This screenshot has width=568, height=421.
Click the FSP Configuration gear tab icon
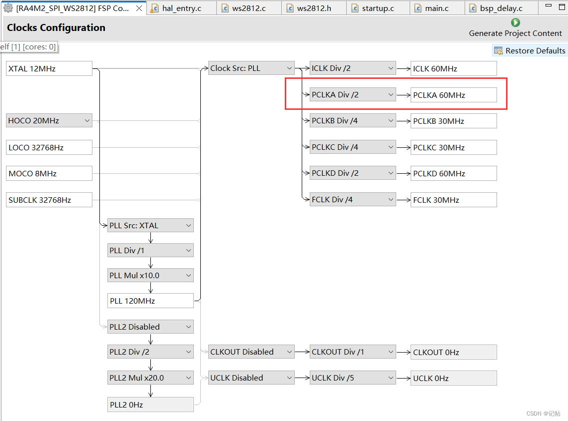[x=8, y=8]
